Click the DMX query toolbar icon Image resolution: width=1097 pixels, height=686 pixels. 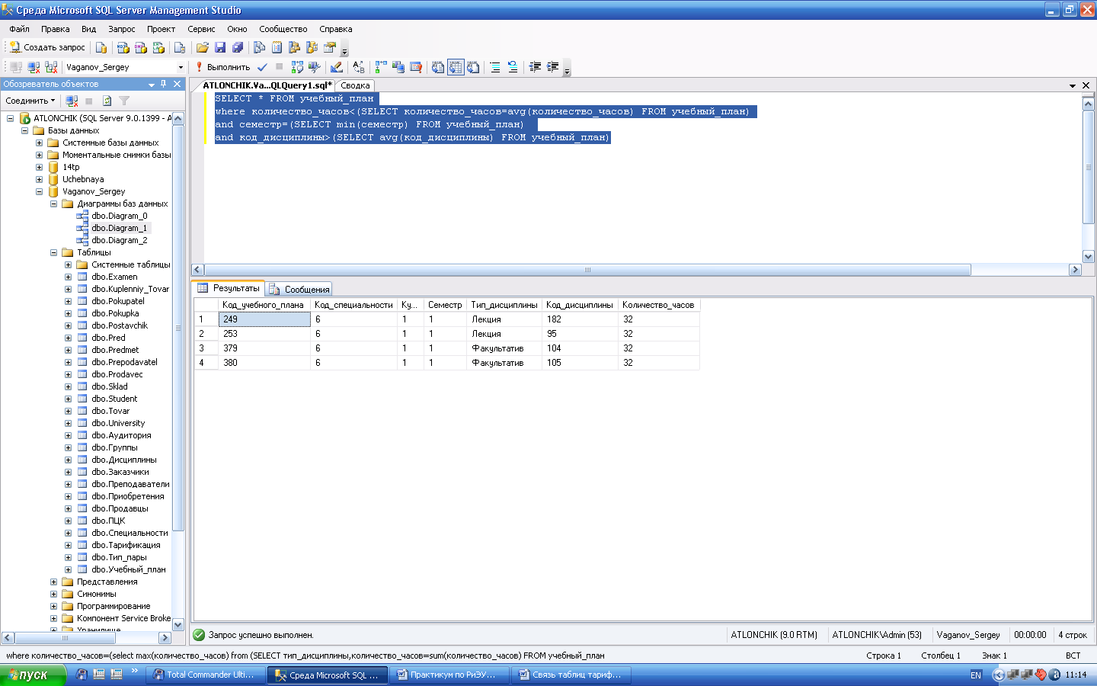(x=141, y=47)
